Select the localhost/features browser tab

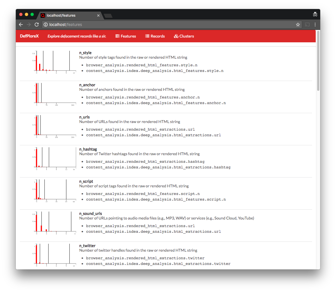coord(70,16)
